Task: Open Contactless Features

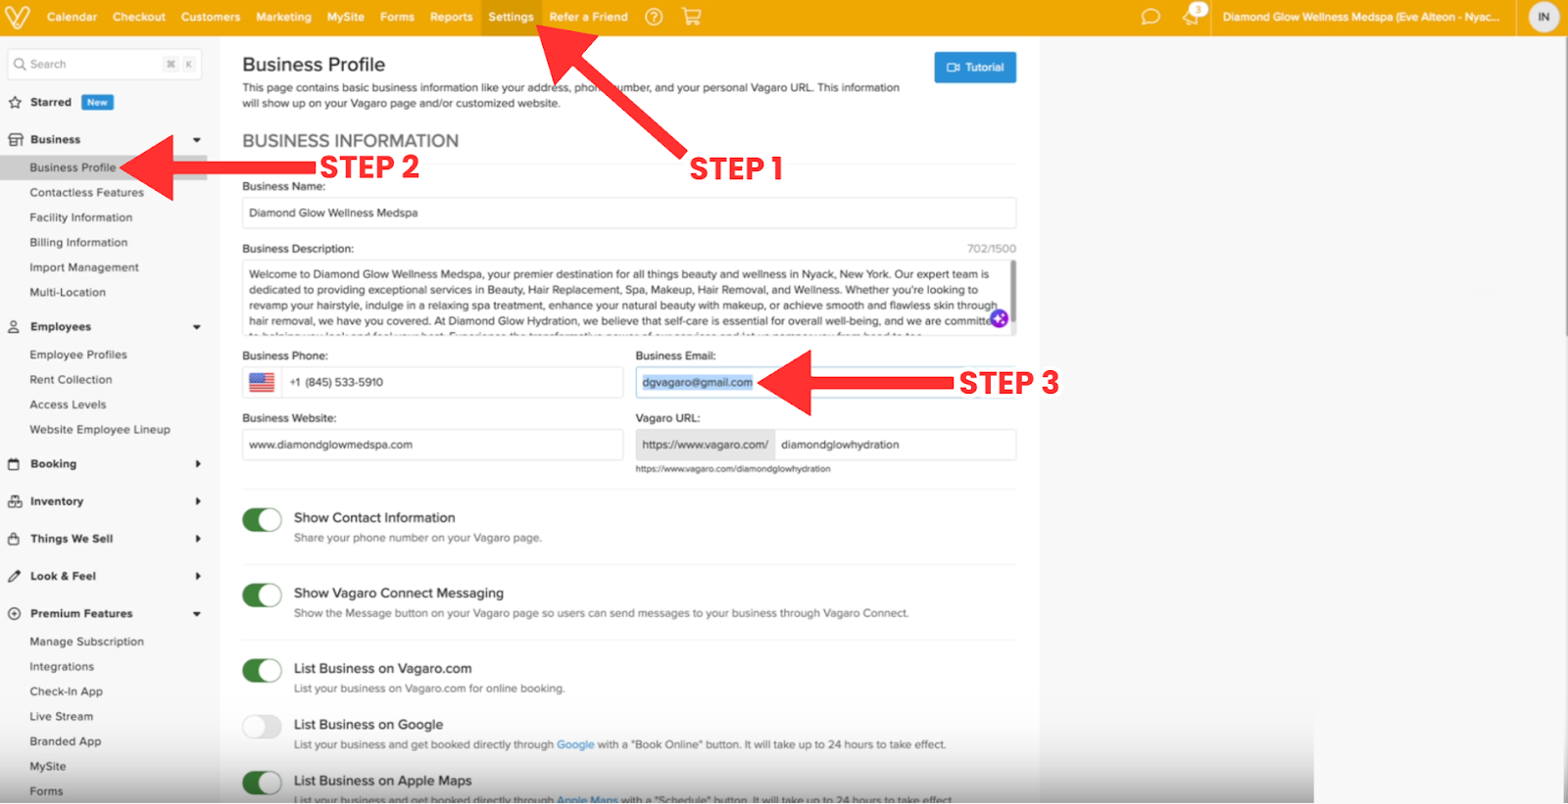Action: 86,192
